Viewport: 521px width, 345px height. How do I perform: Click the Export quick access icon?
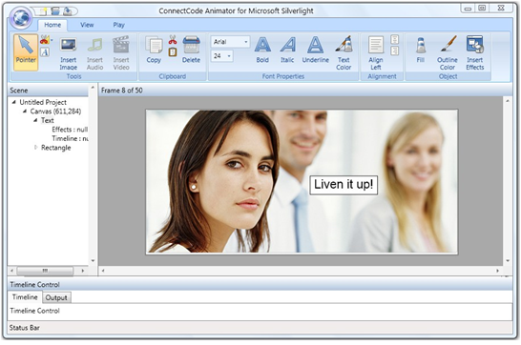[x=68, y=11]
